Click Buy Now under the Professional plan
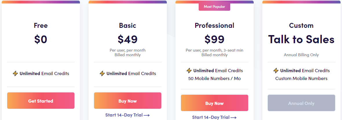This screenshot has height=120, width=342. coord(214,103)
